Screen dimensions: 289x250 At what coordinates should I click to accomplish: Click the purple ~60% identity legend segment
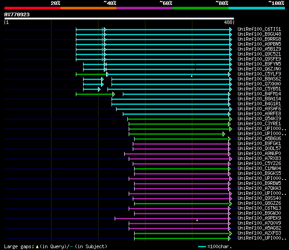[x=144, y=8]
